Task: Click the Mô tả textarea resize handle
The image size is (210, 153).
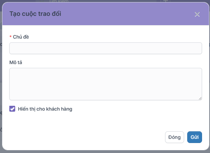Action: (200, 99)
